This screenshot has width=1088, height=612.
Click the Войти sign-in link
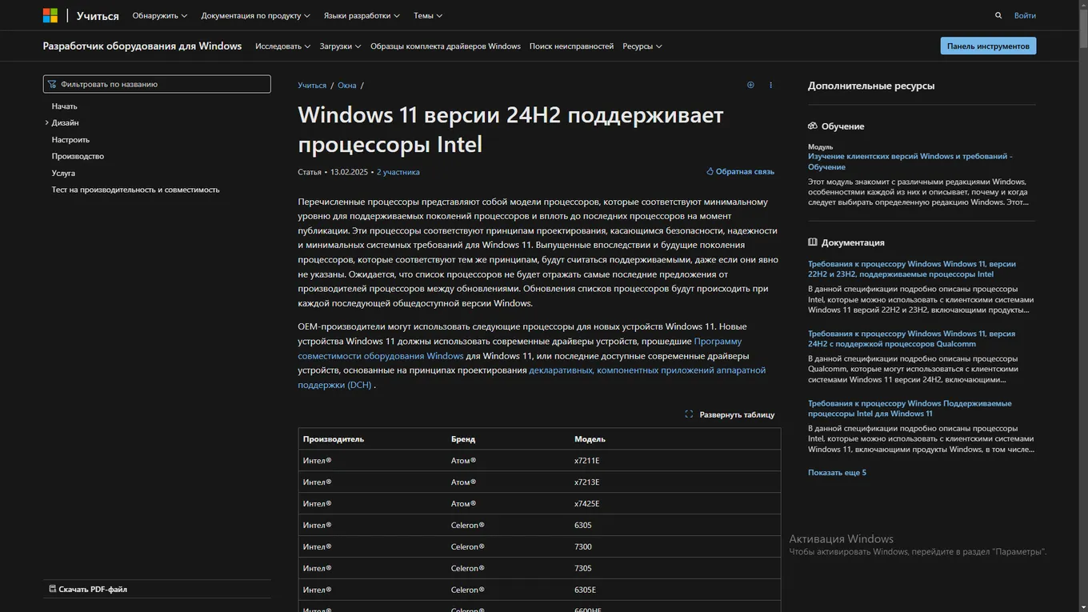coord(1025,15)
